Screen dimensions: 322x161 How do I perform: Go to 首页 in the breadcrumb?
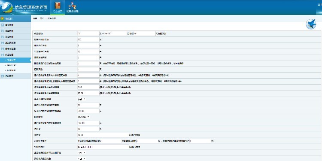pos(42,18)
